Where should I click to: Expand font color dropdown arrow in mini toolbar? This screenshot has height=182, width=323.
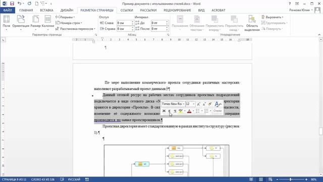click(193, 111)
